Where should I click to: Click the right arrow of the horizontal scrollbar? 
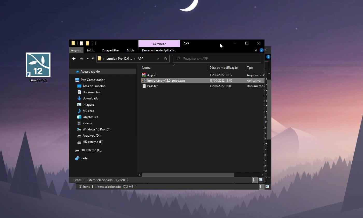(x=262, y=175)
